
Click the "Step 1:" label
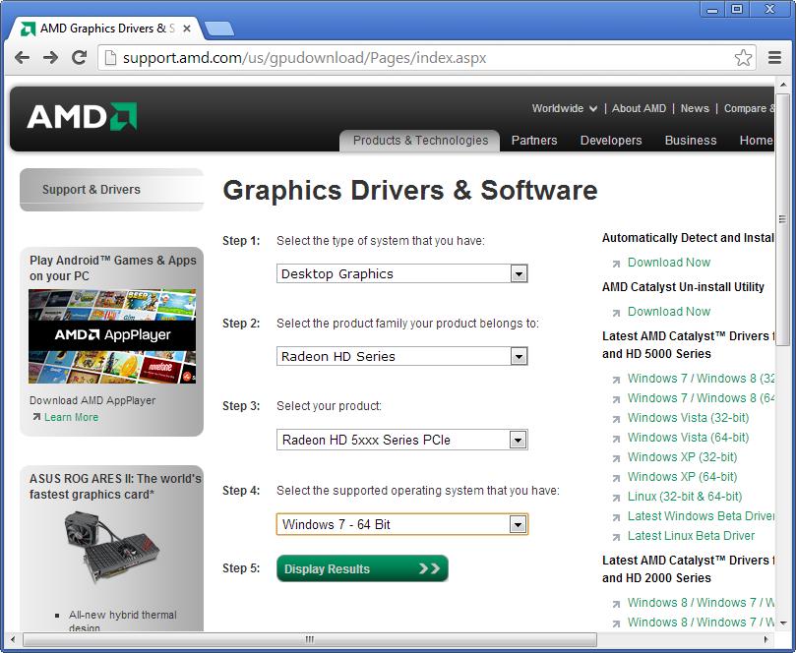[x=241, y=241]
